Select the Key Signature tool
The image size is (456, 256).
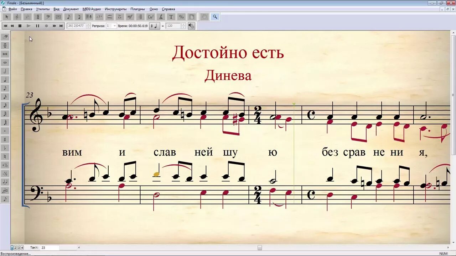point(27,17)
